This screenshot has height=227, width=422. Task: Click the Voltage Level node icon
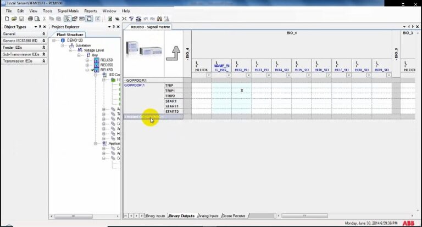click(80, 50)
